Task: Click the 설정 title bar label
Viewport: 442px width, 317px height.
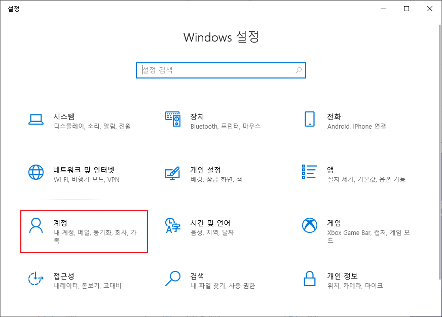Action: pyautogui.click(x=14, y=9)
